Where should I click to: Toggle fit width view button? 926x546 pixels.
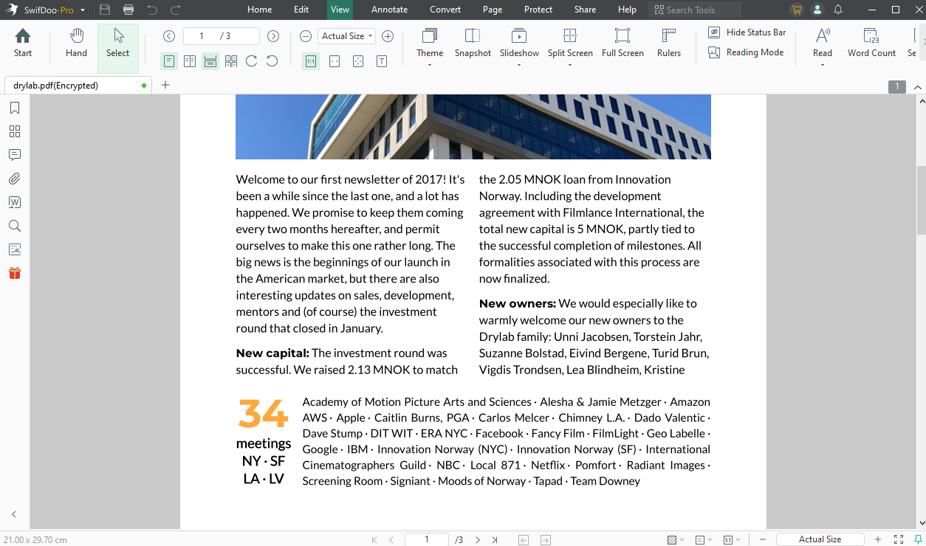pos(335,61)
